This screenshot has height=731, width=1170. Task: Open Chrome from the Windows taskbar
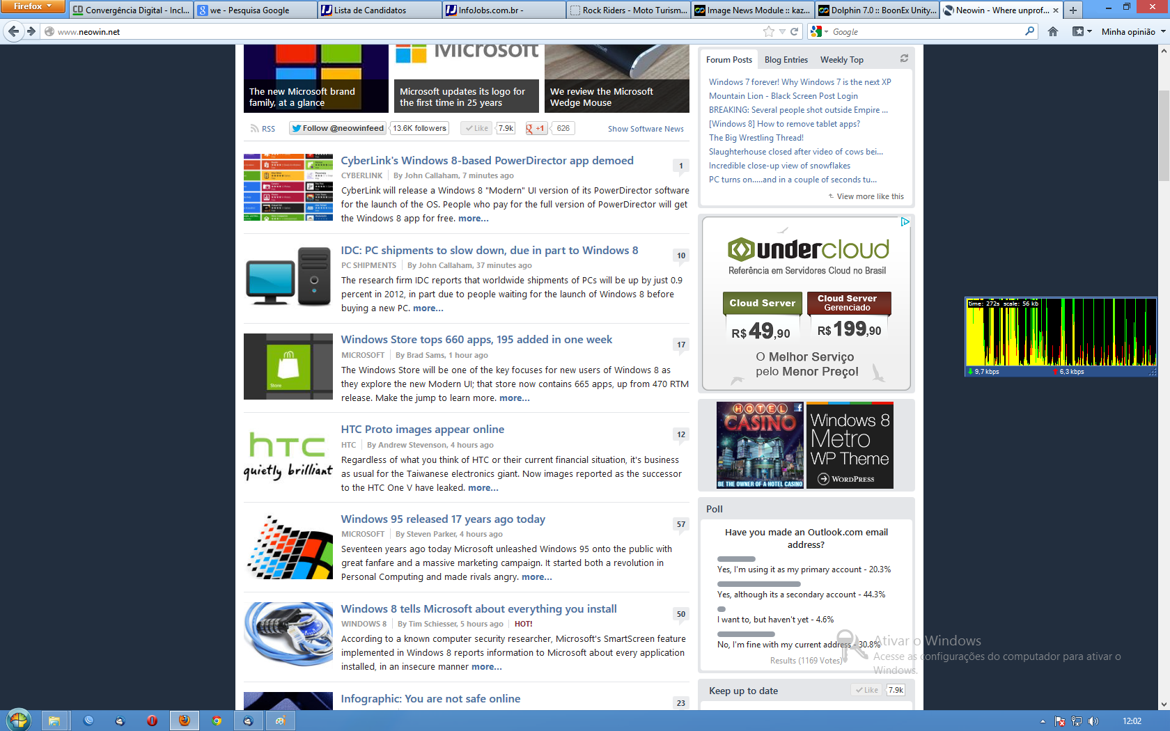coord(217,721)
